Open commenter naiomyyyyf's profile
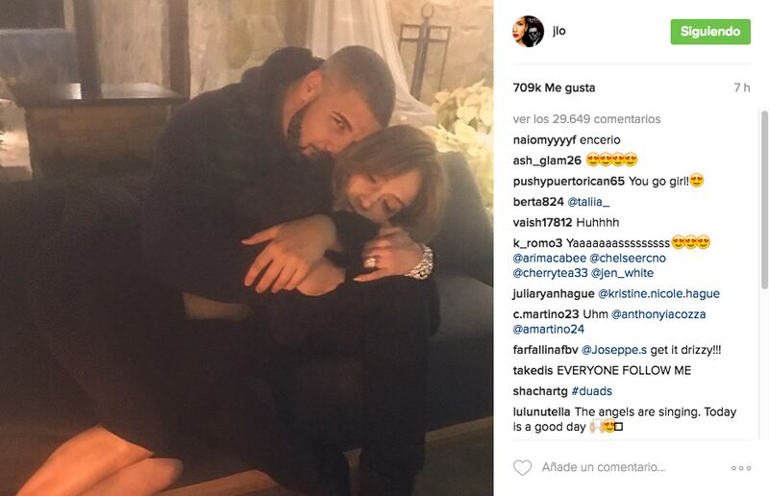The image size is (769, 496). click(x=544, y=140)
